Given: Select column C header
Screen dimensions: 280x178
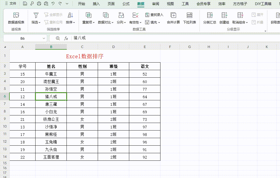Looking at the screenshot, I should pyautogui.click(x=82, y=47).
